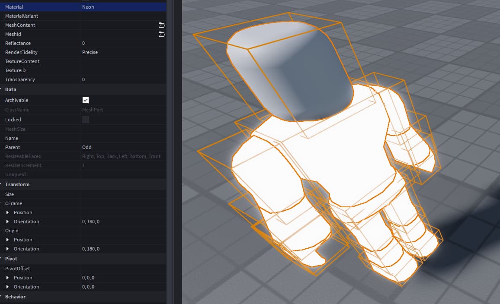Image resolution: width=500 pixels, height=304 pixels.
Task: Expand CFrame Orientation property
Action: 8,222
